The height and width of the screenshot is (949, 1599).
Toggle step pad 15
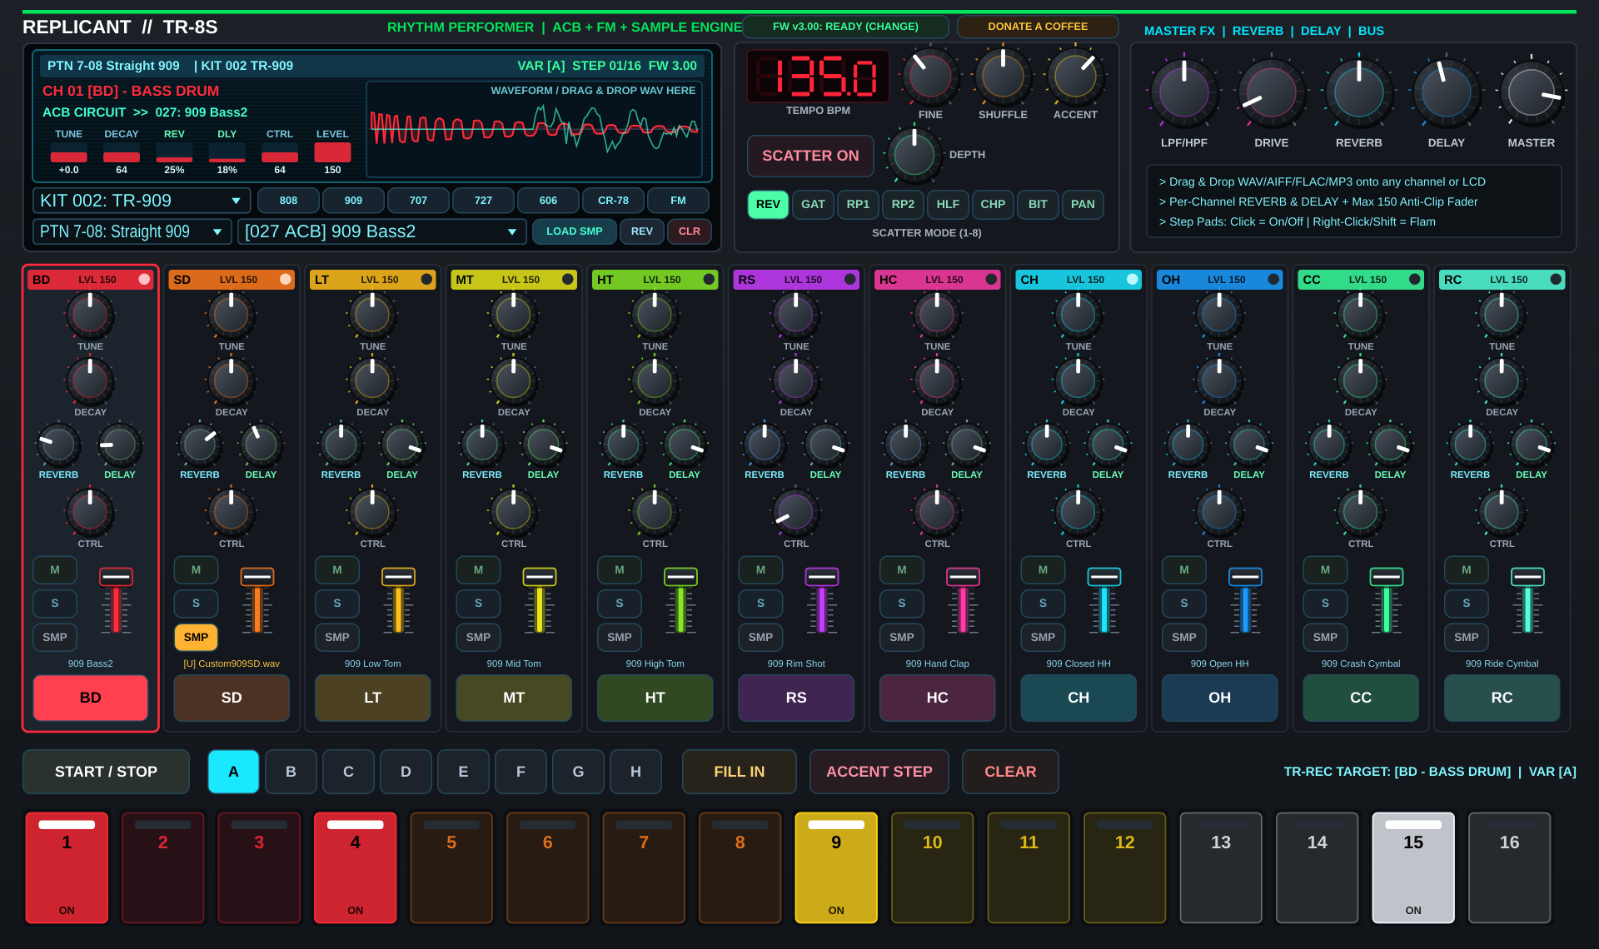click(x=1413, y=867)
